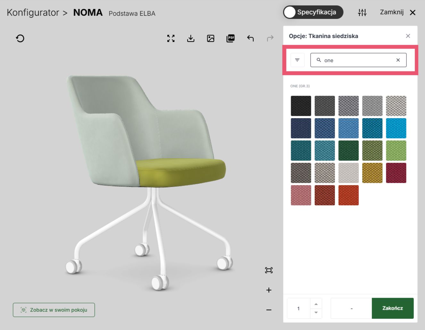425x330 pixels.
Task: Decrease quantity with down arrow
Action: tap(316, 313)
